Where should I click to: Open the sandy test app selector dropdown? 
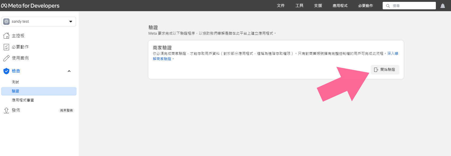[39, 22]
